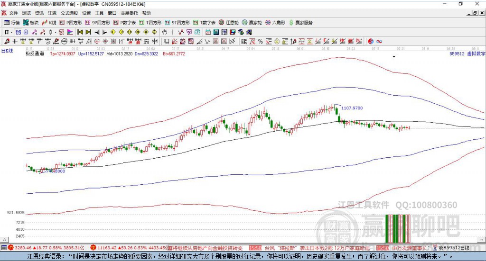
Task: Open the calculator icon
Action: (x=216, y=32)
